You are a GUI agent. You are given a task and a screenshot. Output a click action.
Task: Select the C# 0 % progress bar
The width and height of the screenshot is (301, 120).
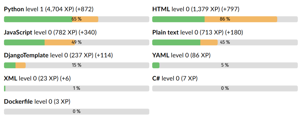point(225,88)
